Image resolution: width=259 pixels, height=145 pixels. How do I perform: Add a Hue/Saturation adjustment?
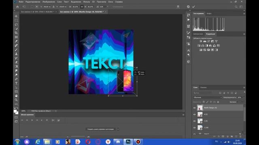199,46
